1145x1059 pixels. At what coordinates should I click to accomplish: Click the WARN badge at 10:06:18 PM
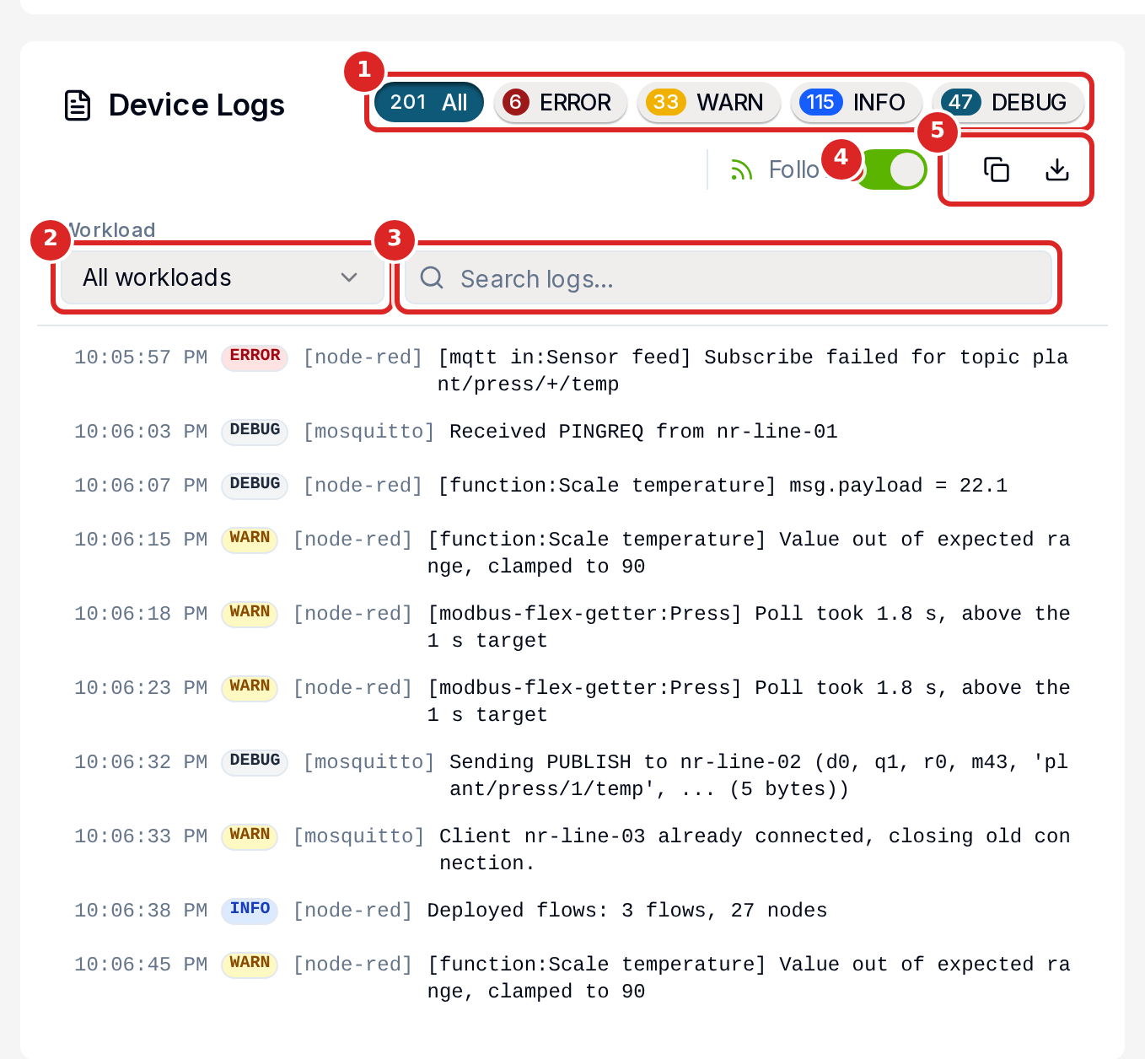(250, 612)
